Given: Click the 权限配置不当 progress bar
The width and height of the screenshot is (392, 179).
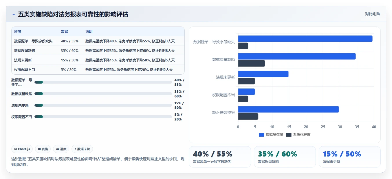Looking at the screenshot, I should (x=103, y=117).
